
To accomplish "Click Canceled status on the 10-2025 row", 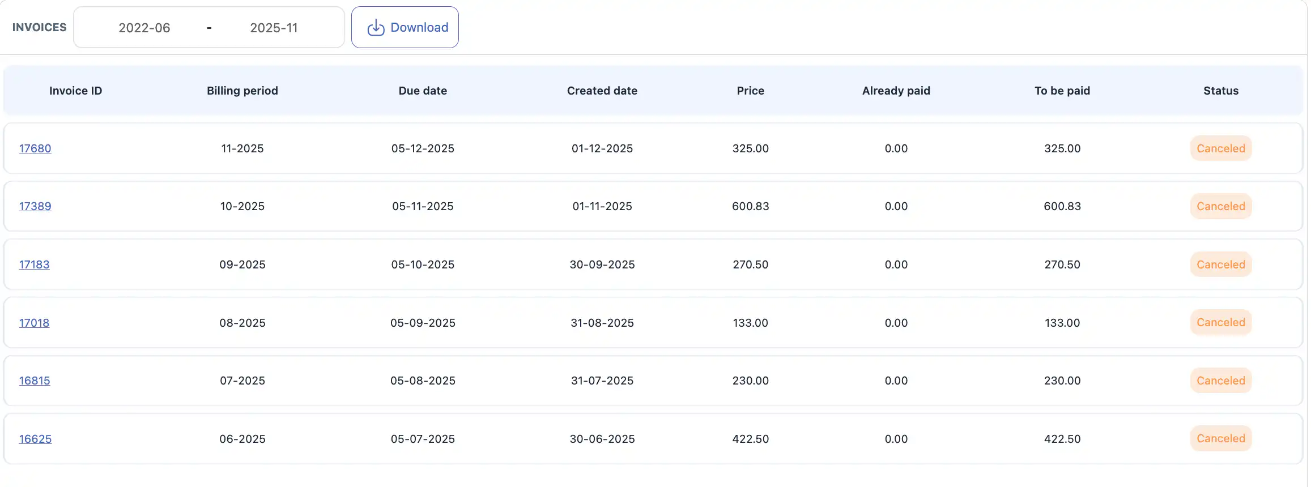I will coord(1221,206).
